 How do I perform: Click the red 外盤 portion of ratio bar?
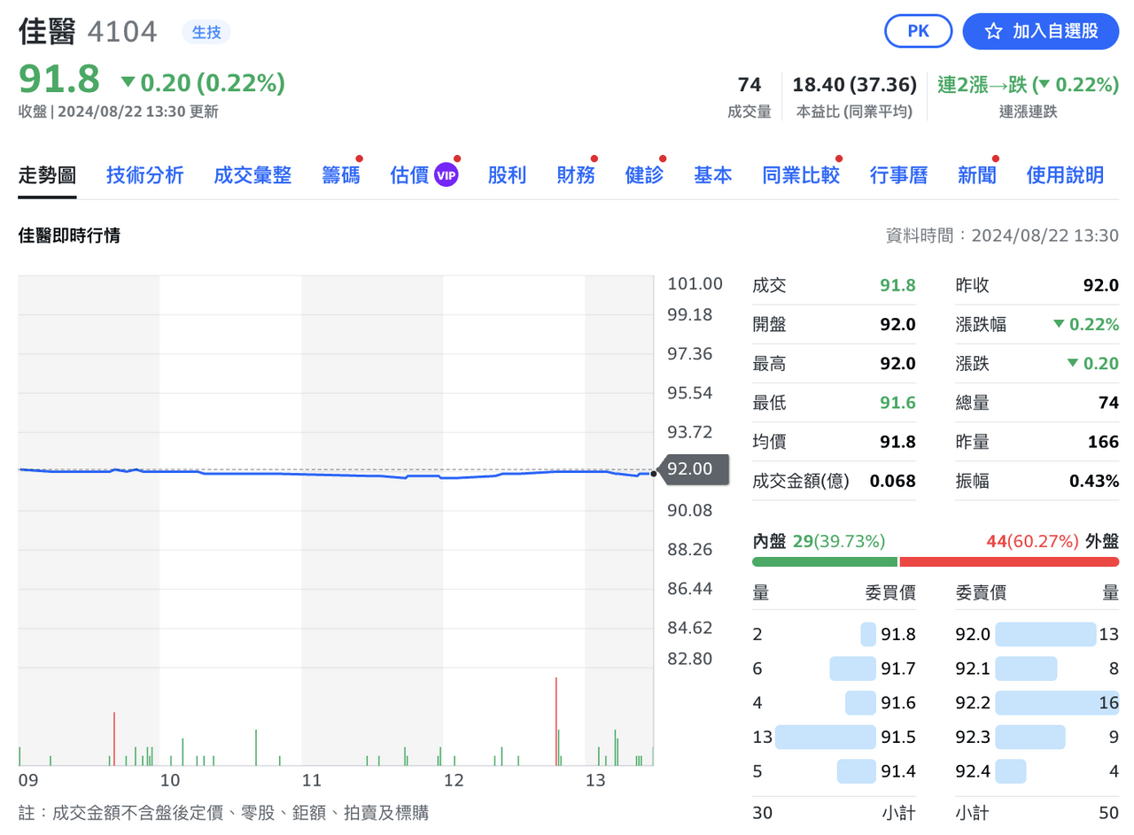pyautogui.click(x=1009, y=561)
